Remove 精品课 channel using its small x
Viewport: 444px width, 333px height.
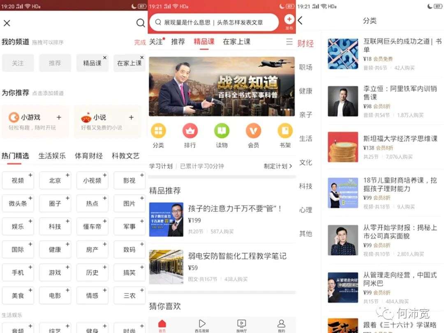(x=105, y=58)
